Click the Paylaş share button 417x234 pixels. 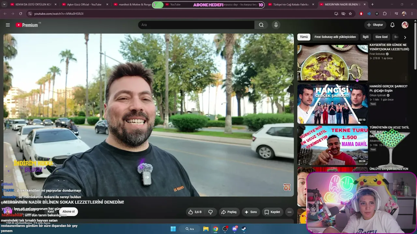coord(229,212)
